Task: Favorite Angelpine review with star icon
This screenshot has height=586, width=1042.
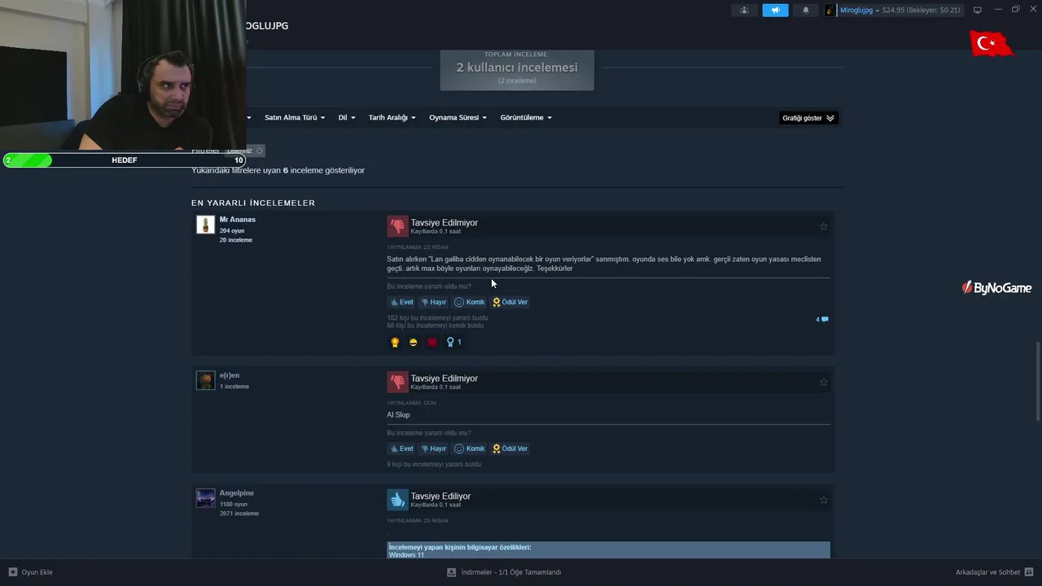Action: point(823,500)
